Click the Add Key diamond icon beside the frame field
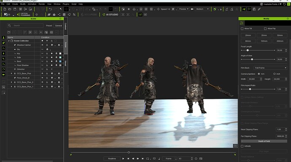 pos(196,159)
